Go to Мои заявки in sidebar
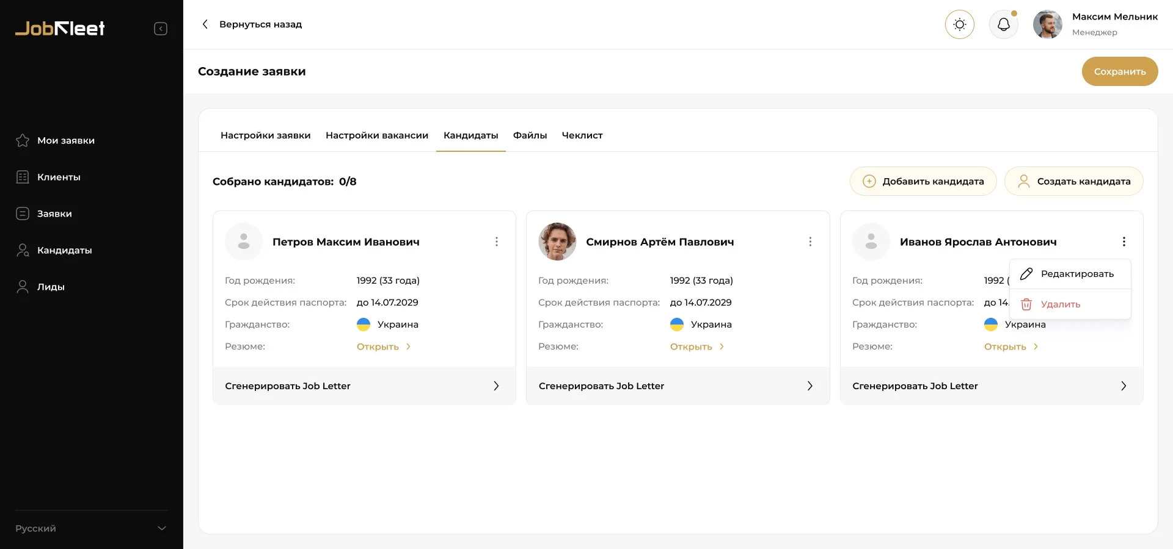 pyautogui.click(x=65, y=140)
